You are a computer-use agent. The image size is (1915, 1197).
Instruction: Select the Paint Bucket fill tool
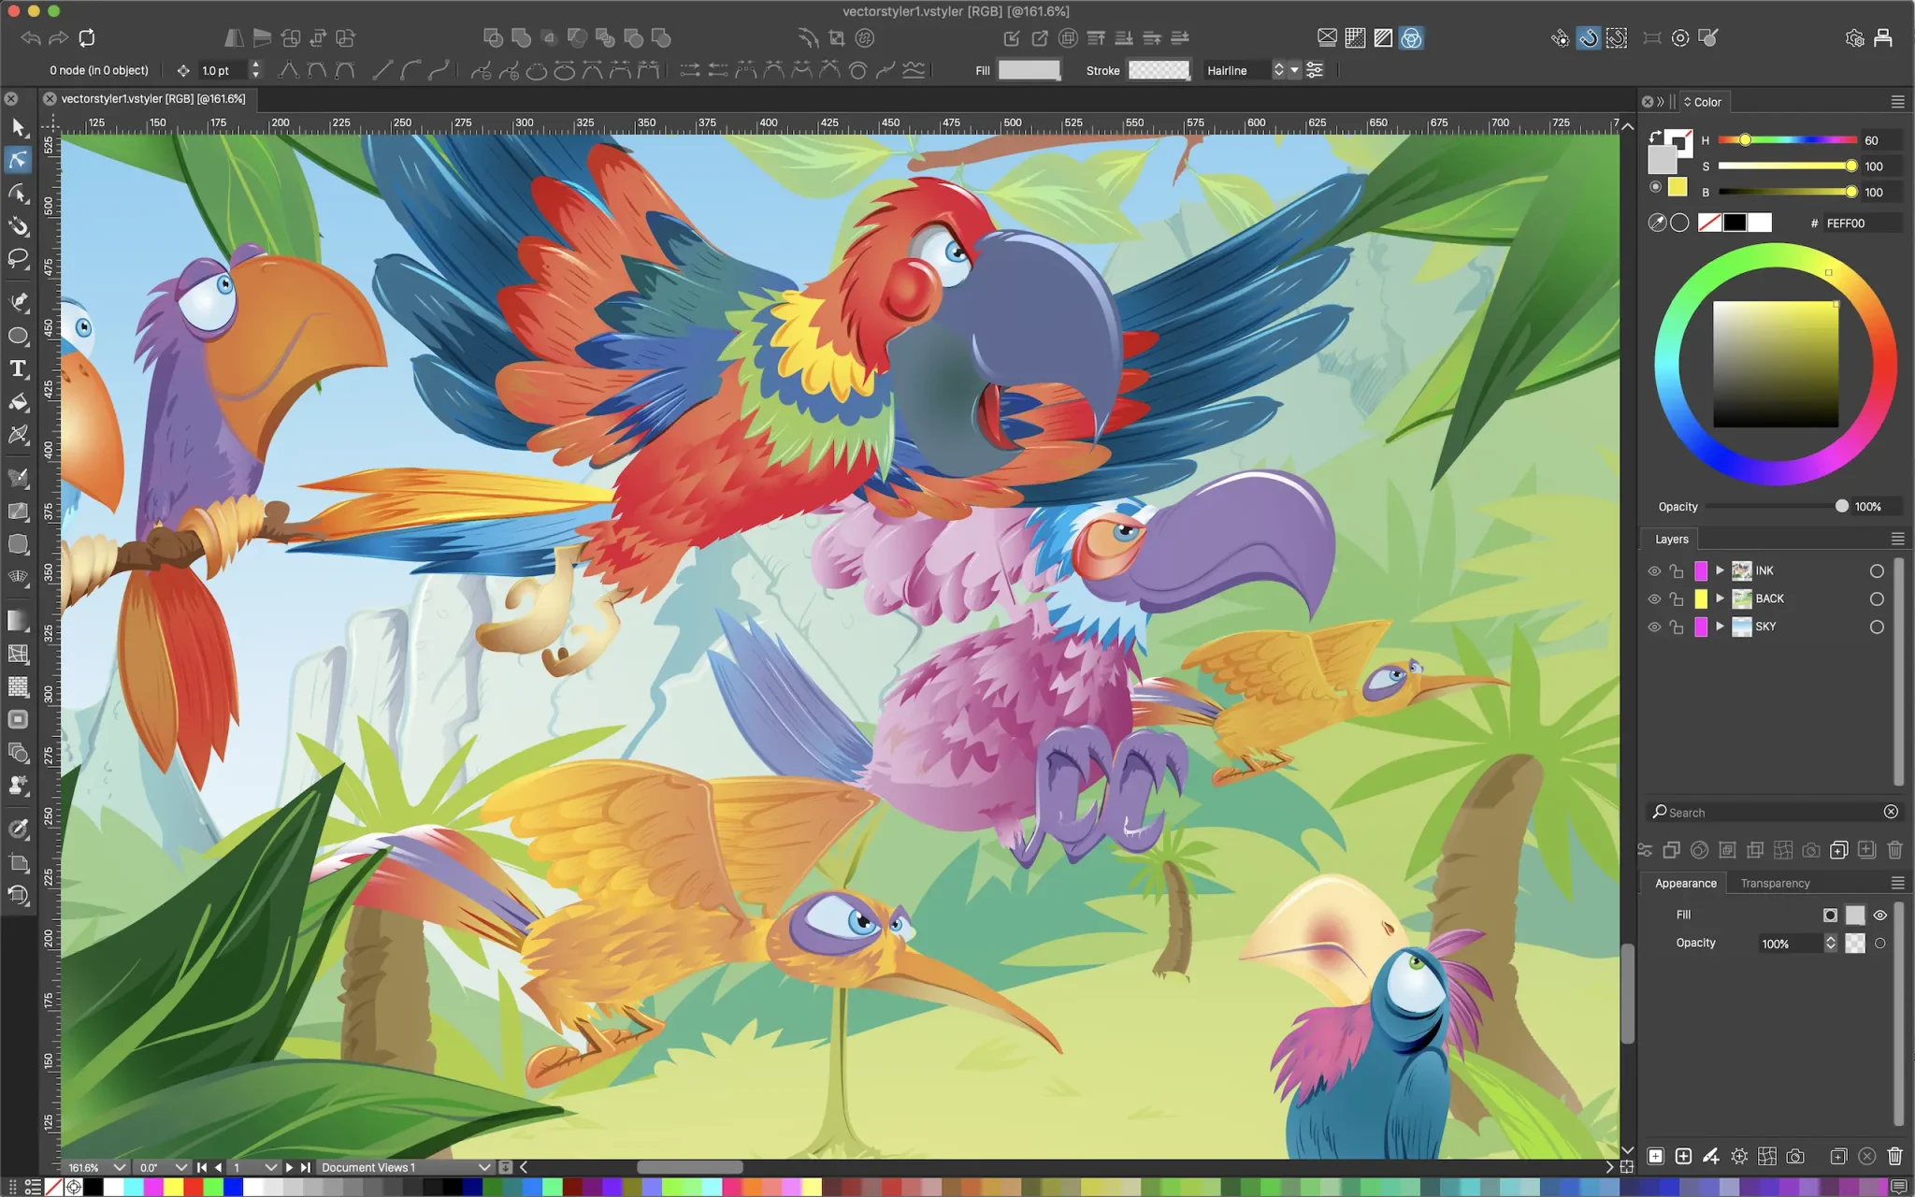[18, 402]
